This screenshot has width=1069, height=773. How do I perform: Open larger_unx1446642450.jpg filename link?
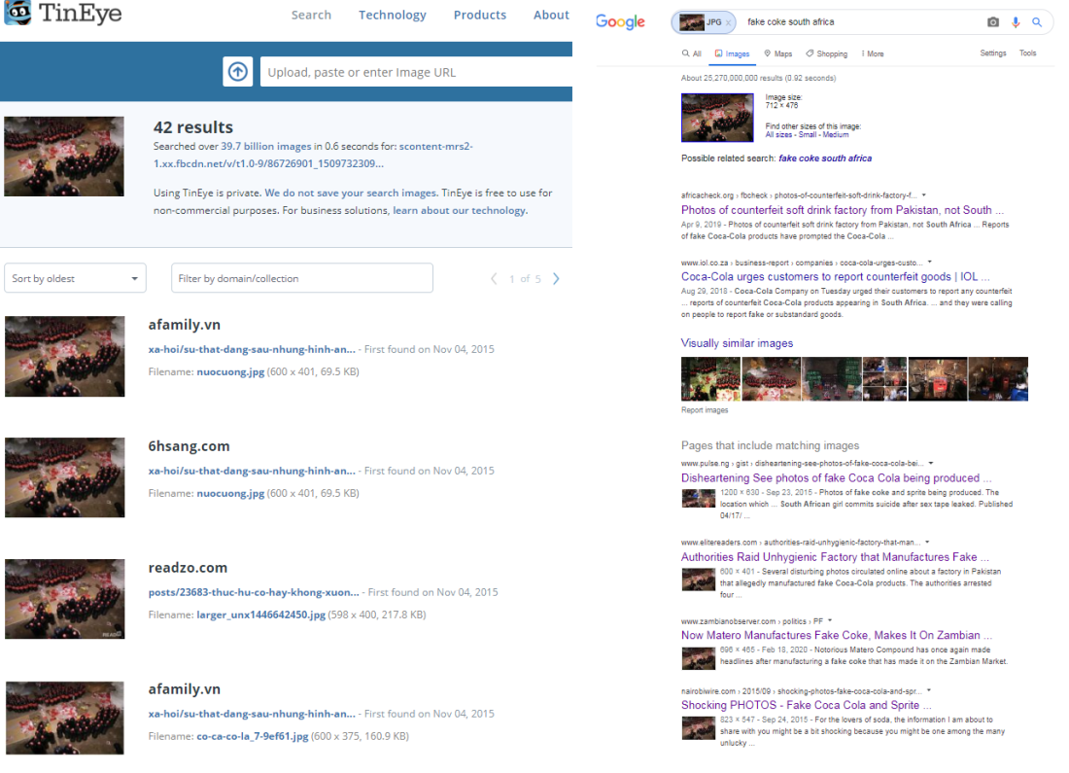[261, 615]
